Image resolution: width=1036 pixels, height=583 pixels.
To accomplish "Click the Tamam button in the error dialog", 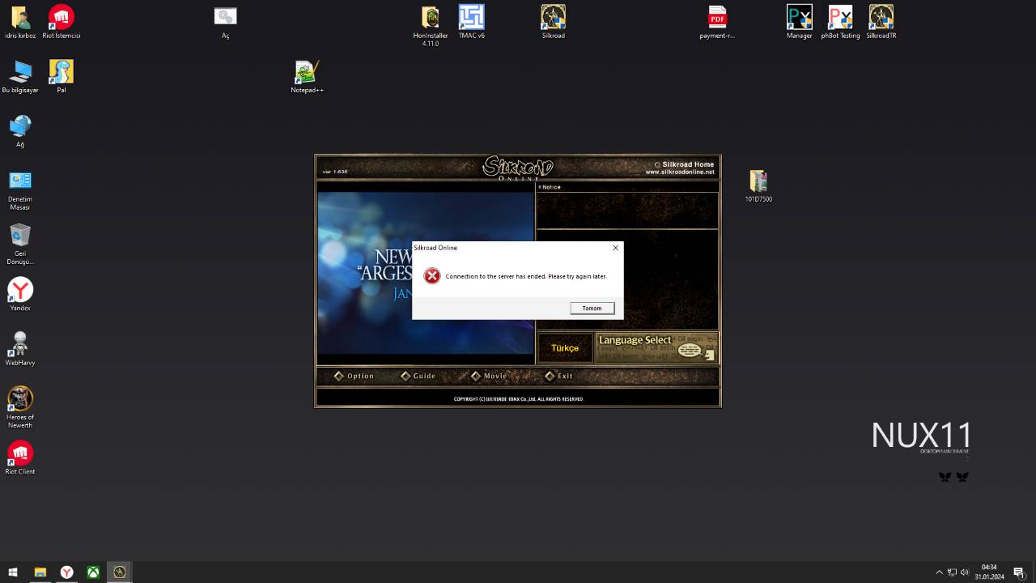I will [592, 308].
